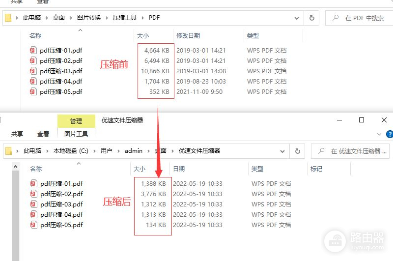Image resolution: width=393 pixels, height=261 pixels.
Task: Click PDF icon of pdf压缩-04.pdf in 优速文件压缩器 window
Action: pos(34,214)
